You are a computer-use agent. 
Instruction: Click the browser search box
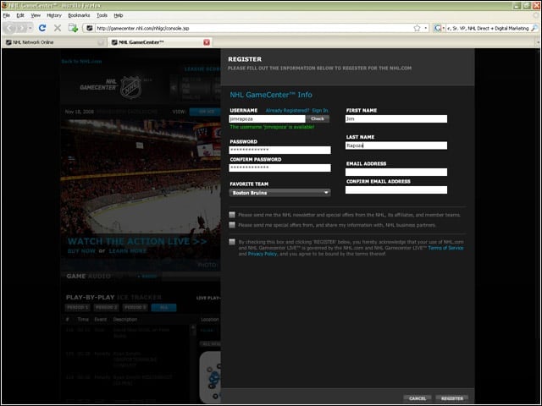[488, 28]
